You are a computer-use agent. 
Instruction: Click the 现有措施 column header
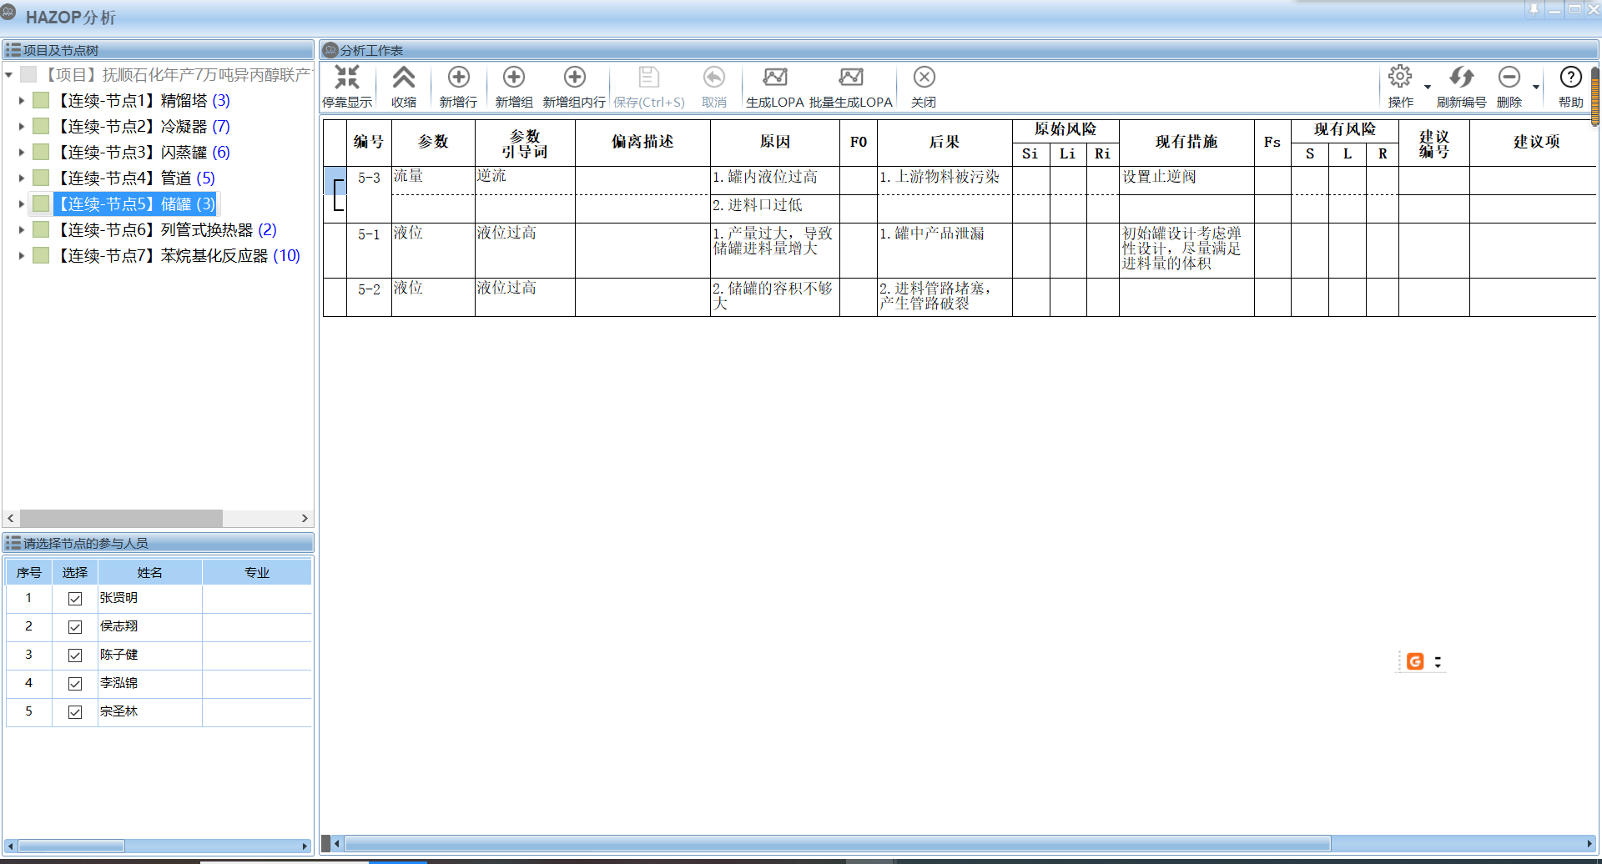click(1186, 142)
